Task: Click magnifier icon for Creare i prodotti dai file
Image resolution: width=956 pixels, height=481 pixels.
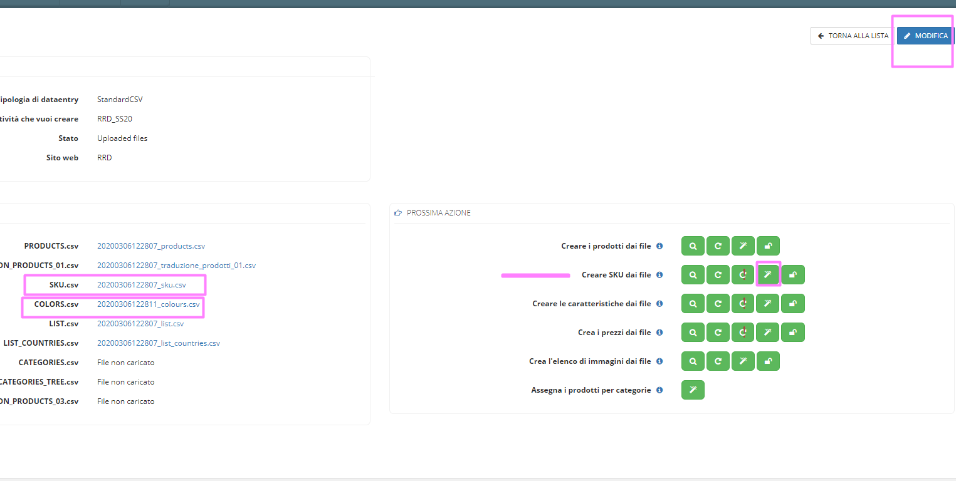Action: point(693,246)
